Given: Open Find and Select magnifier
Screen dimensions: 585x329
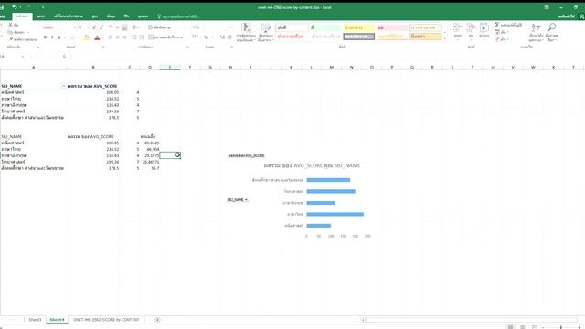Looking at the screenshot, I should pos(551,32).
